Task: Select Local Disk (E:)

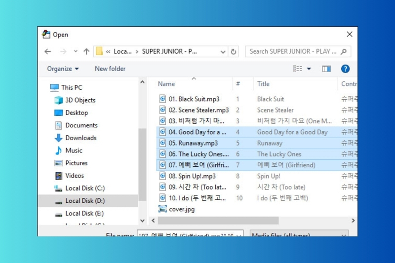Action: pos(79,214)
